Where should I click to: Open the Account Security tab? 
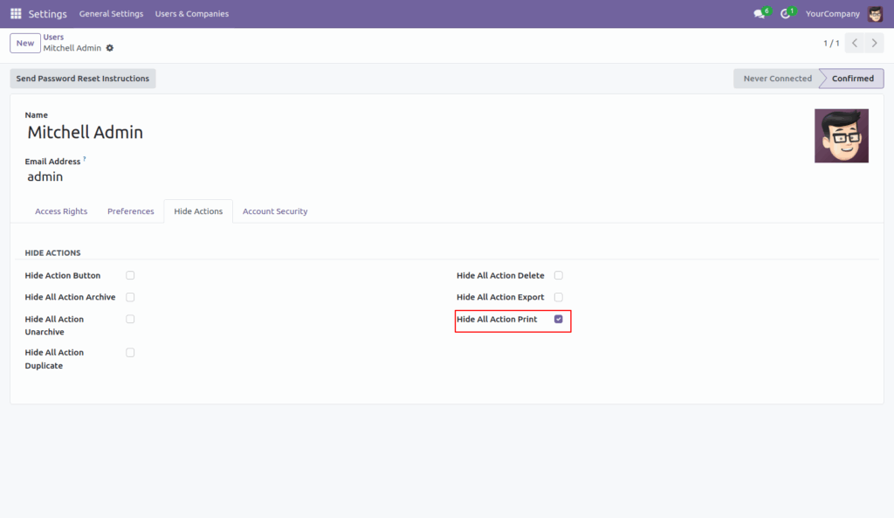pos(274,211)
